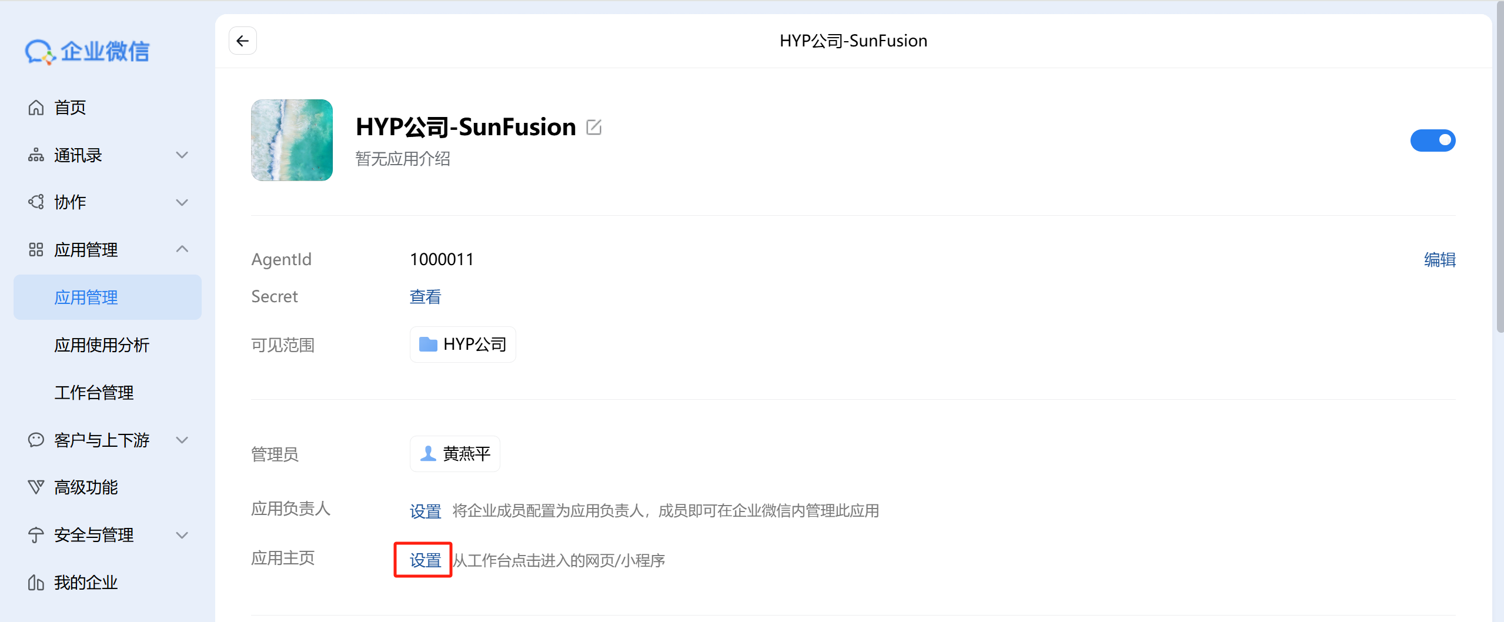Expand the 协作 section chevron
Screen dimensions: 1504x622
(x=182, y=202)
